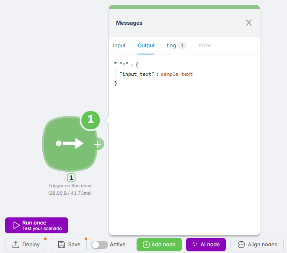Switch to the Input tab

point(119,46)
